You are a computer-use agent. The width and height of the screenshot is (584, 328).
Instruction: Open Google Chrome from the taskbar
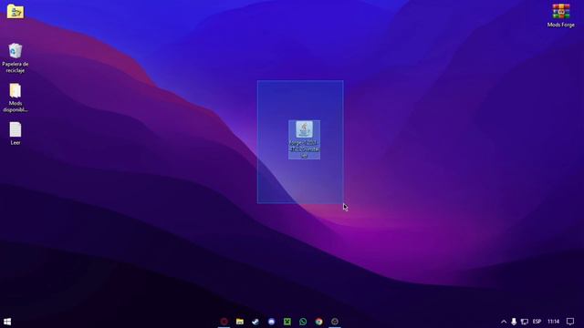[319, 322]
